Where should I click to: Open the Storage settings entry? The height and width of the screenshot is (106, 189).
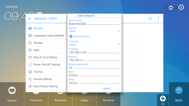[x=47, y=43]
